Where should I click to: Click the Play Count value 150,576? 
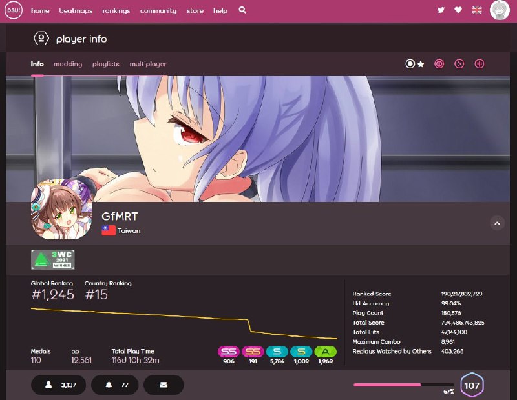point(451,313)
